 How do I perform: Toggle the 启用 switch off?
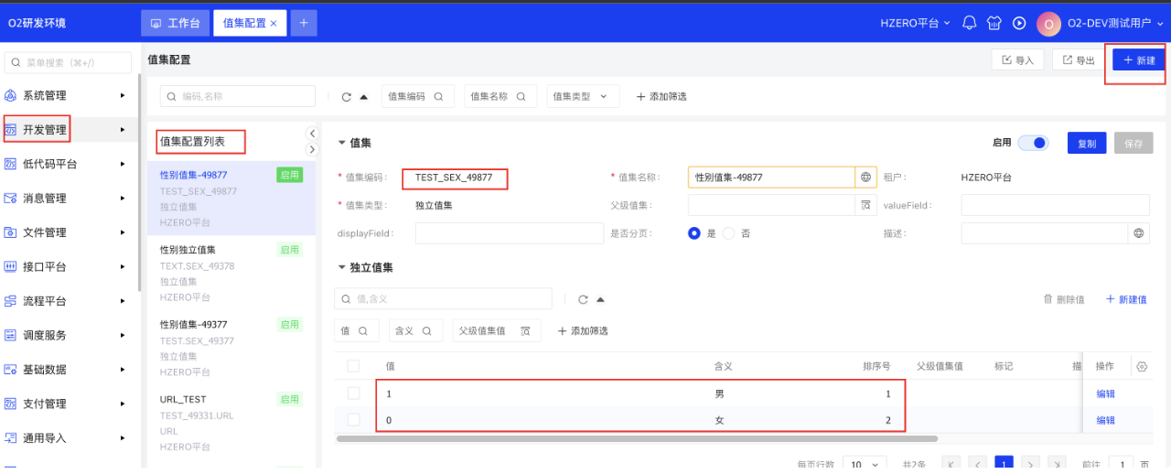[1033, 143]
